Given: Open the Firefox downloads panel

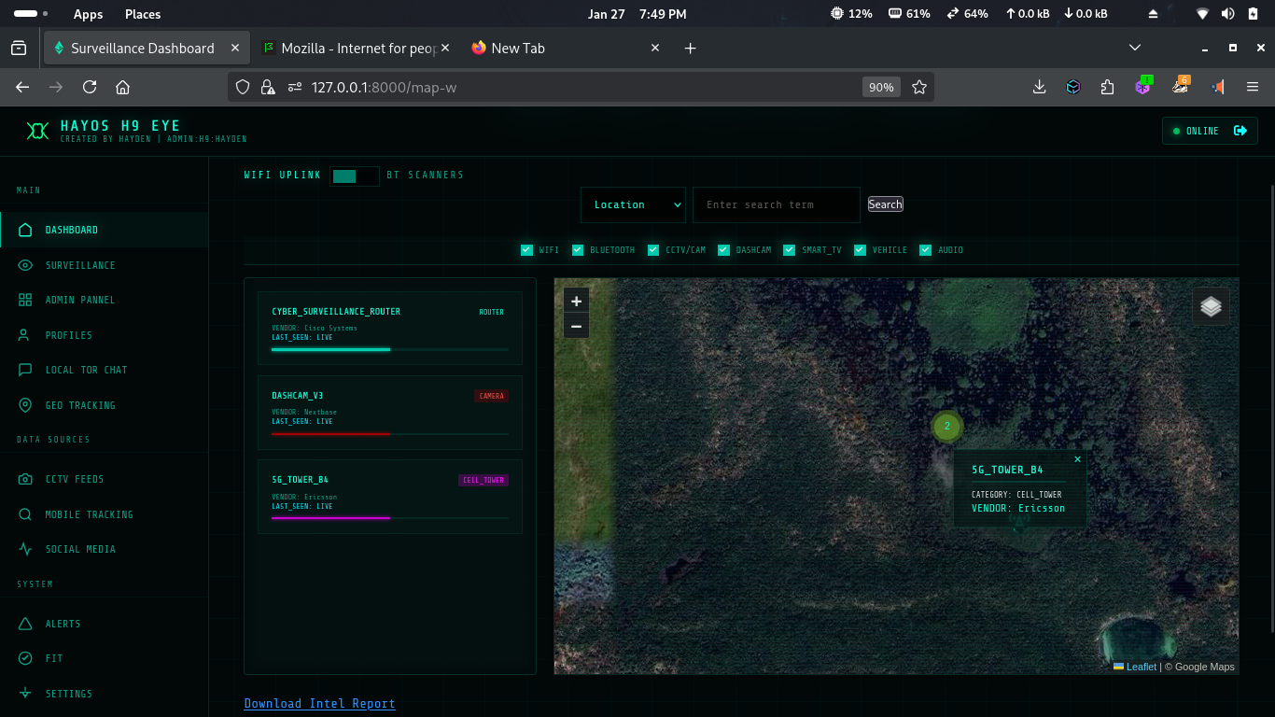Looking at the screenshot, I should coord(1039,87).
